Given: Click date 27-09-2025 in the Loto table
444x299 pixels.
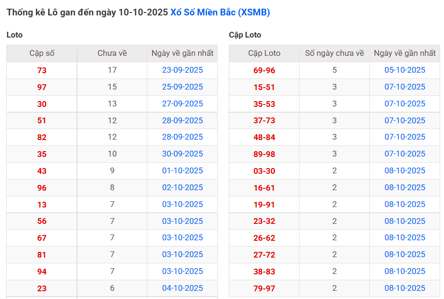Looking at the screenshot, I should click(x=182, y=104).
